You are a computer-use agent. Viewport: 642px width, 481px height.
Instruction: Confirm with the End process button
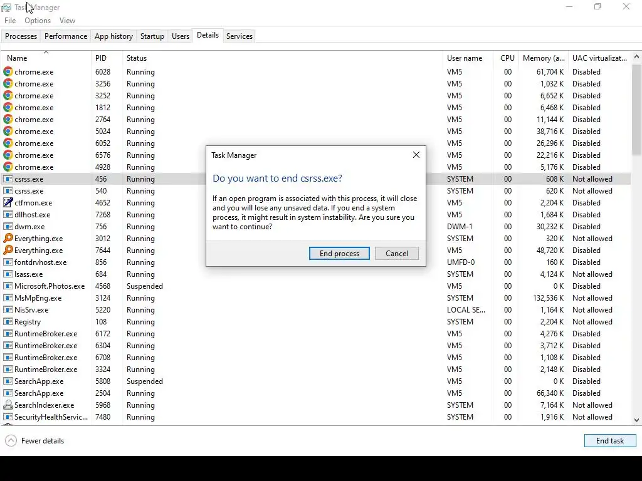(339, 253)
